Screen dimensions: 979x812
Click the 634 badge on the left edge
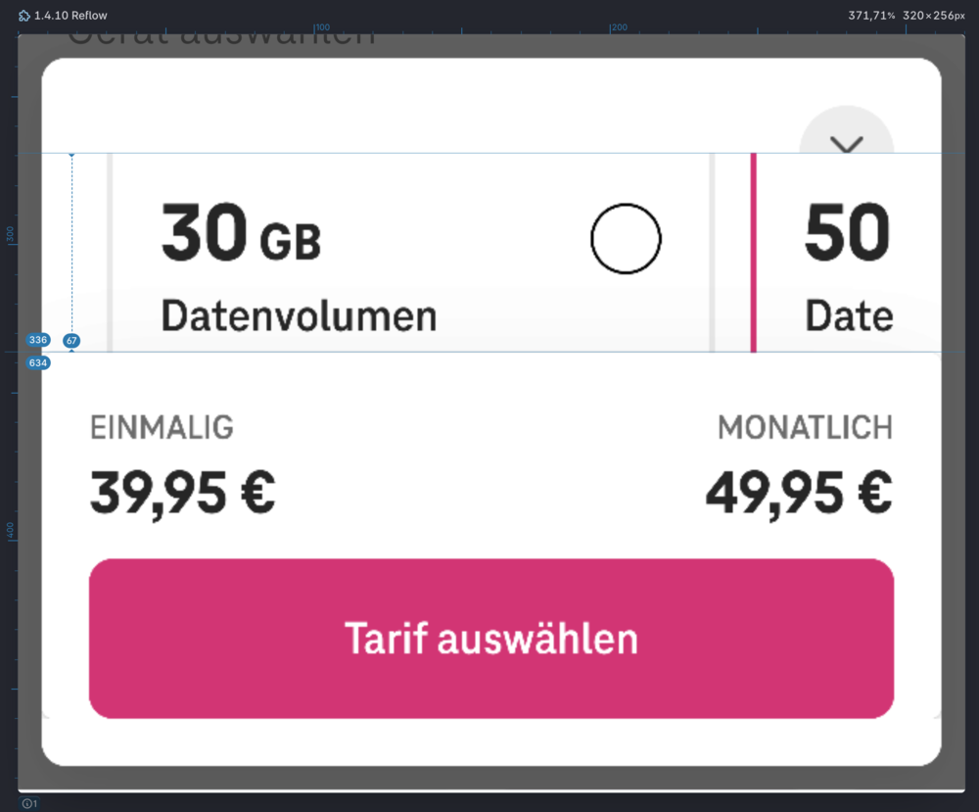pos(37,362)
